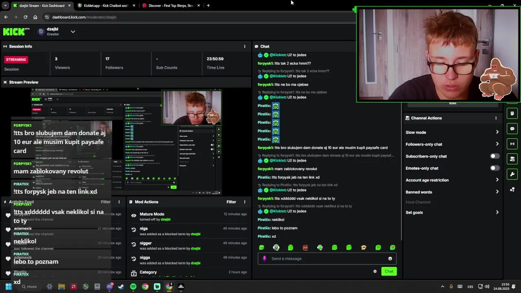Click the Send a message field
The image size is (521, 293).
pos(327,258)
